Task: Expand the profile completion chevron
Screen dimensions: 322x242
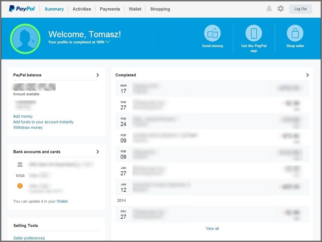Action: tap(108, 42)
